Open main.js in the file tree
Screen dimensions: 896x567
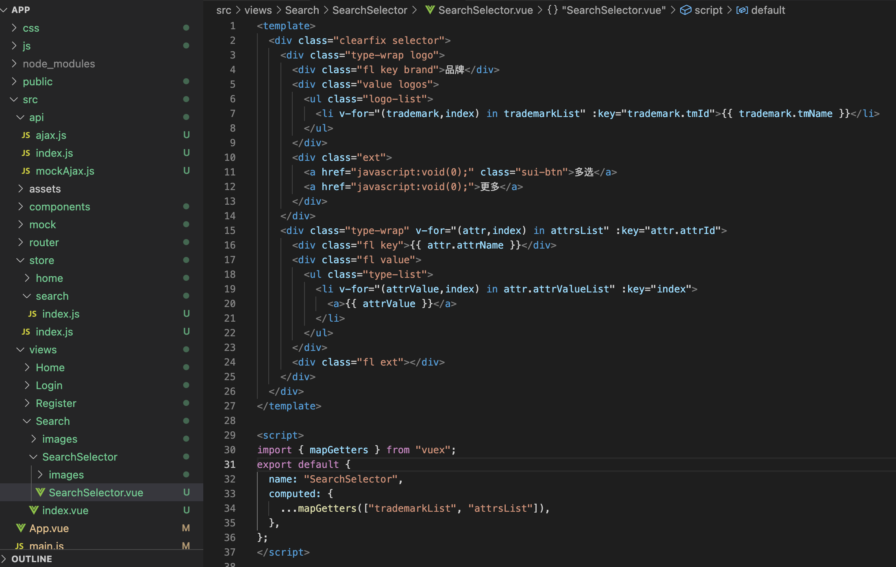pos(46,545)
